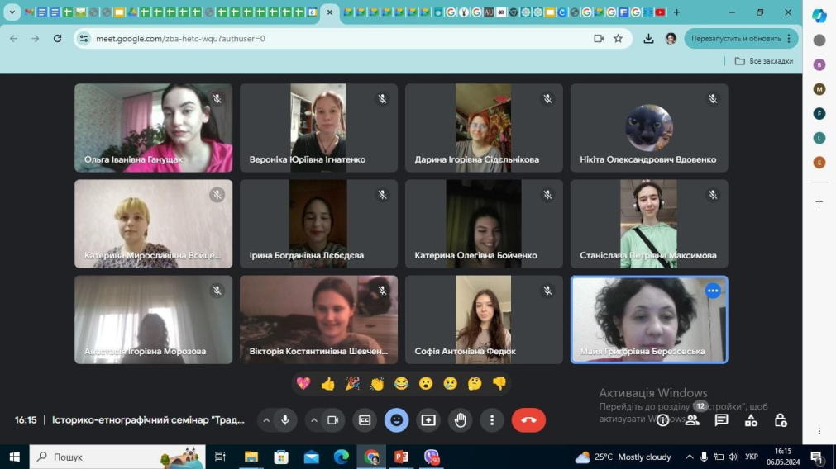Open tab search dropdown arrow
This screenshot has width=836, height=469.
(x=12, y=12)
